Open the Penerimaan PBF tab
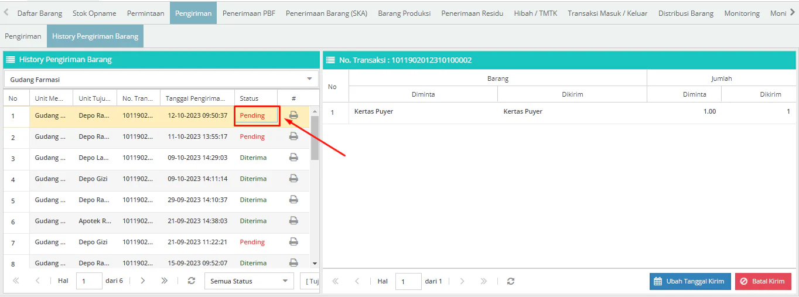 [249, 13]
